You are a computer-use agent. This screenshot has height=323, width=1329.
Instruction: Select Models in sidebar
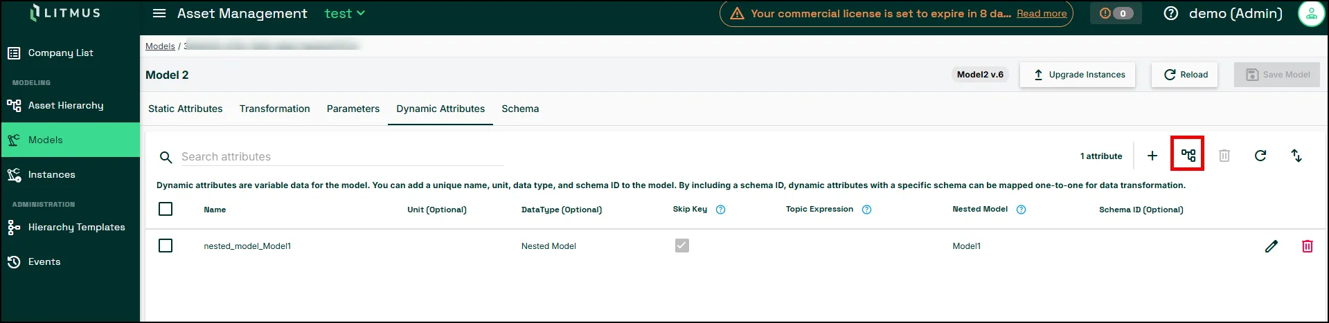tap(70, 140)
